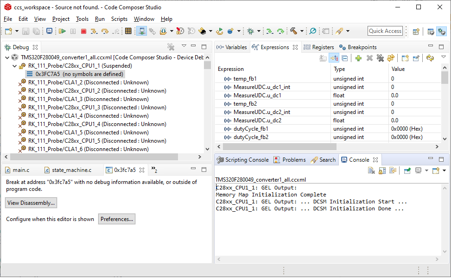Open the Open Console dropdown arrow

point(444,171)
